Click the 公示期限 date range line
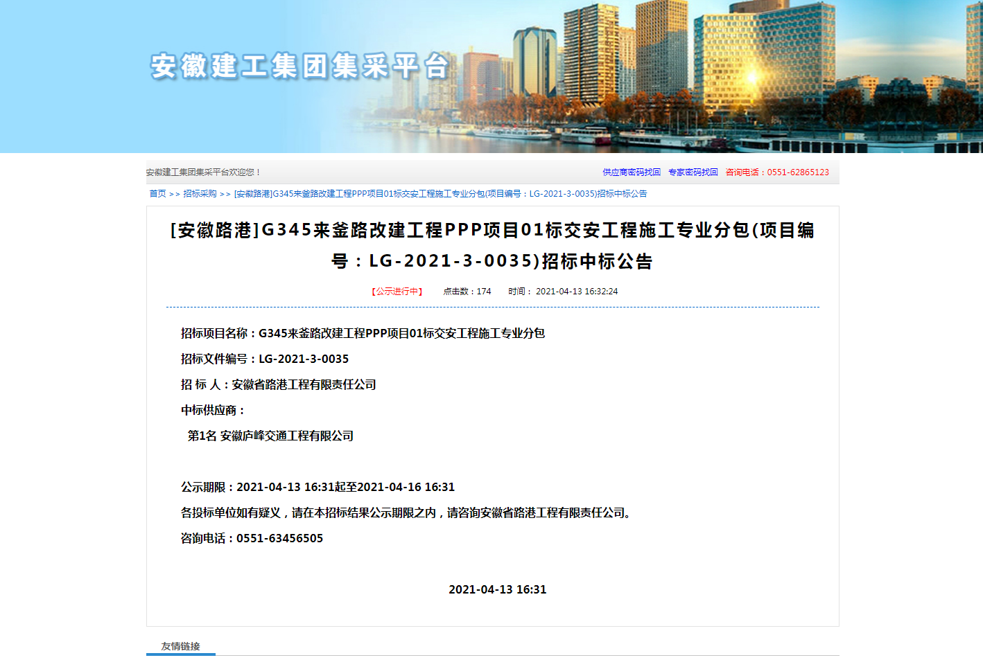 (317, 487)
